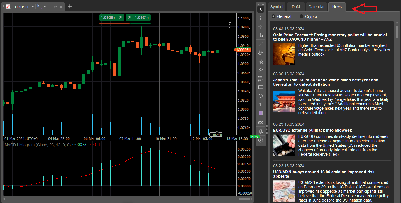The width and height of the screenshot is (401, 203).
Task: Open the h4 timeframe dropdown
Action: pos(45,7)
